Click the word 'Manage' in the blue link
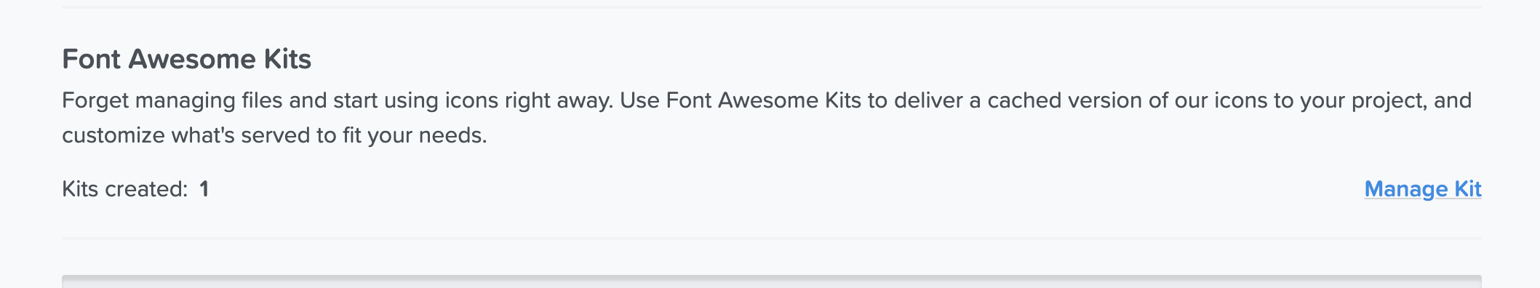This screenshot has width=1540, height=288. pos(1406,189)
